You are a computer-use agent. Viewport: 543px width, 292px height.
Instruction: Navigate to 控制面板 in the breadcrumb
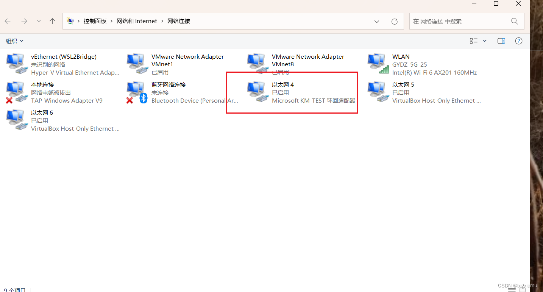click(x=95, y=21)
